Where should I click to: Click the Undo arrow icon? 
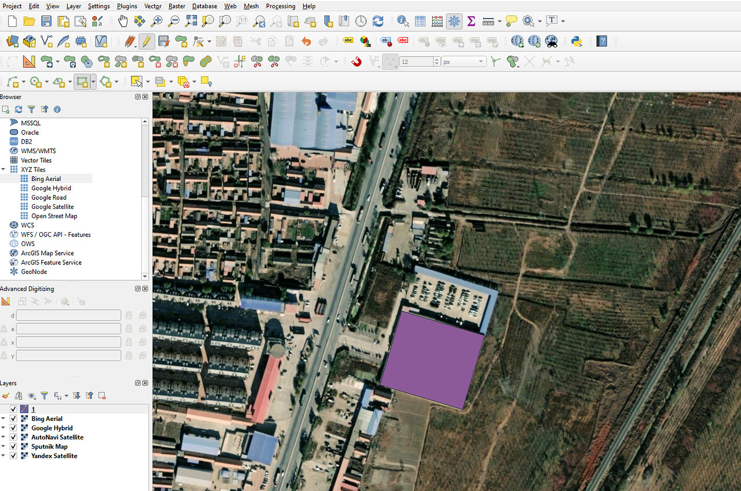click(306, 41)
